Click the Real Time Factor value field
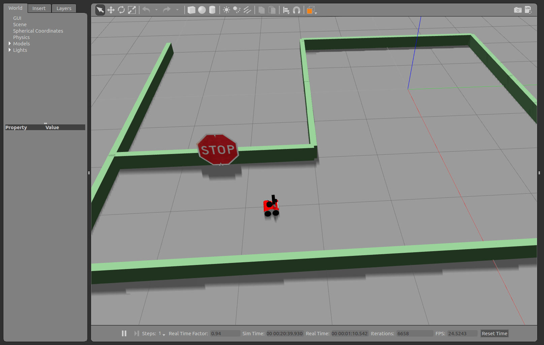This screenshot has width=544, height=345. point(225,334)
